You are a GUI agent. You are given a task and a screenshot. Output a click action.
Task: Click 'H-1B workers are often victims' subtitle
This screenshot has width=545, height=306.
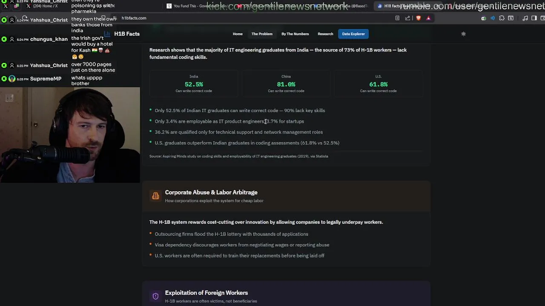[211, 301]
